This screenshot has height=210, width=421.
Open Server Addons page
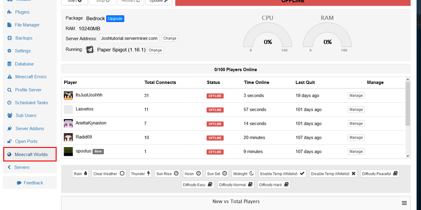coord(30,129)
